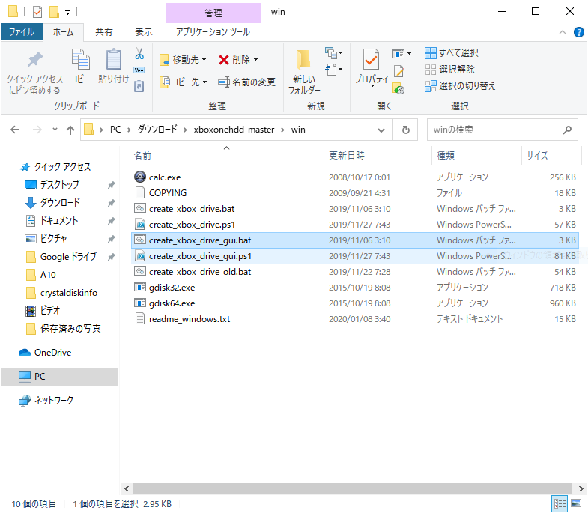Click the Copy path icon
The image size is (588, 513).
coord(139,70)
